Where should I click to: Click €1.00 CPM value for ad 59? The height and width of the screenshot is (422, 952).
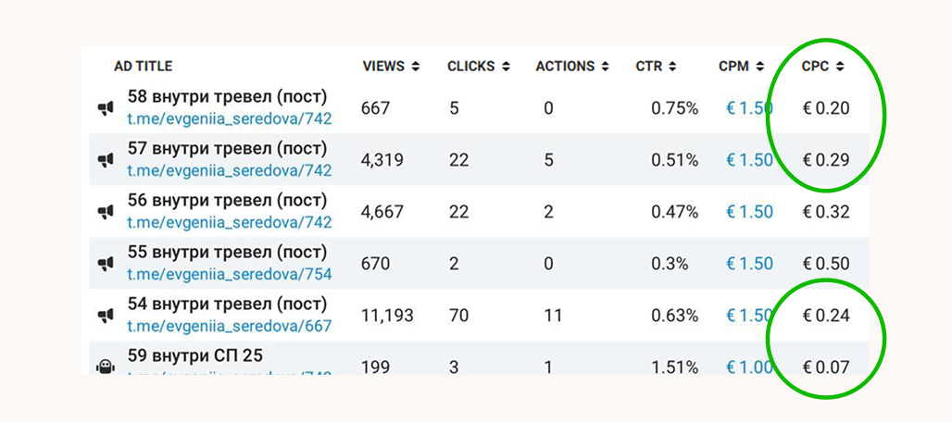[749, 367]
